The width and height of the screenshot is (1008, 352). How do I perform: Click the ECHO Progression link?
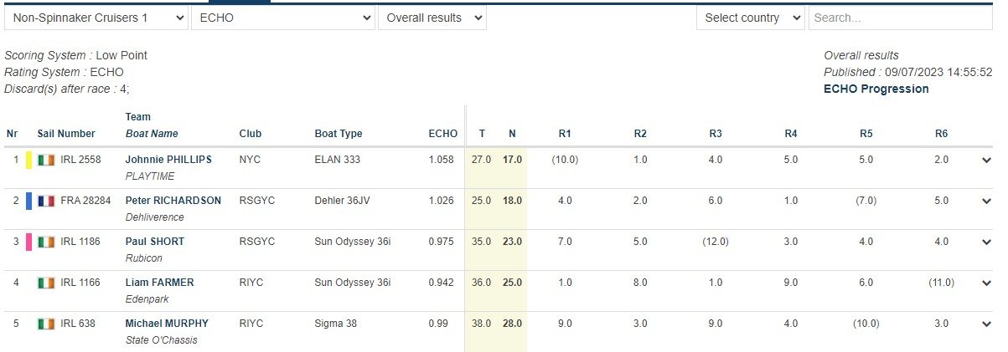pyautogui.click(x=876, y=89)
